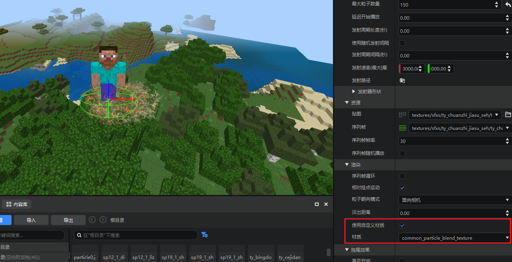The image size is (512, 262).
Task: Click the stepper arrows on 序列帧帧率
Action: [x=507, y=141]
